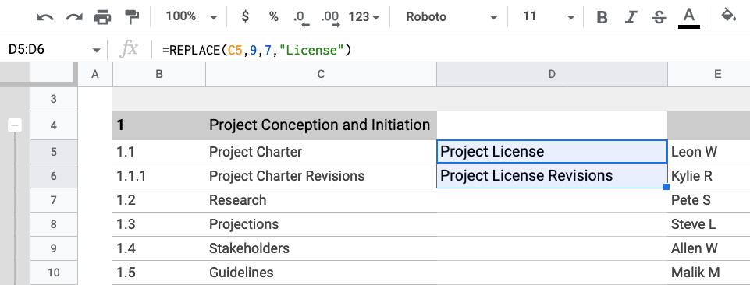750x285 pixels.
Task: Increase decimal places
Action: (x=330, y=18)
